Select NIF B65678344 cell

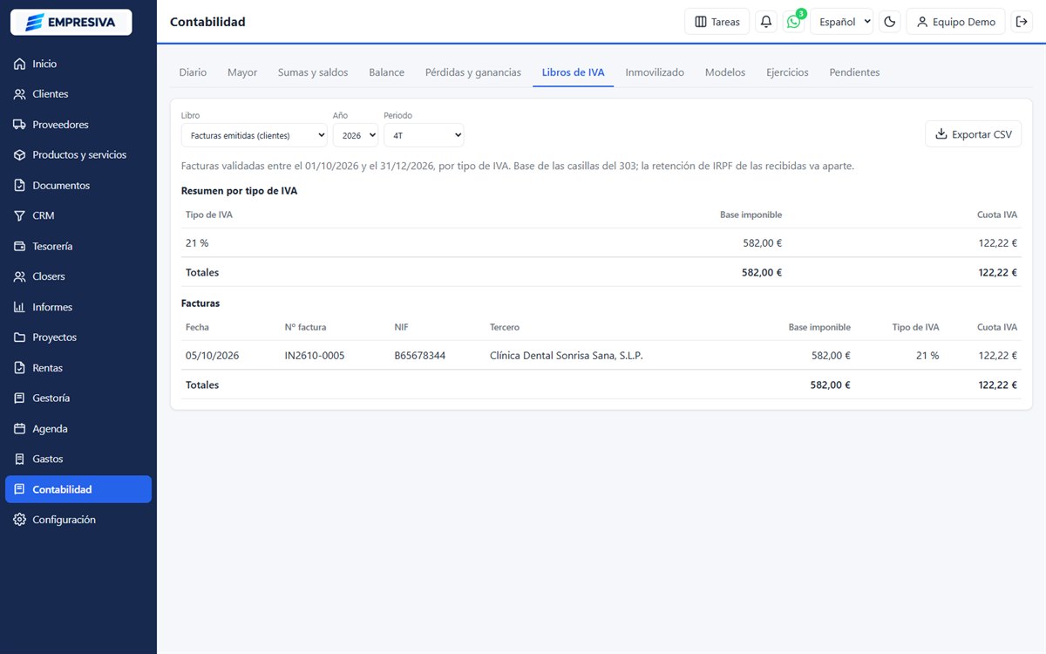(x=420, y=356)
